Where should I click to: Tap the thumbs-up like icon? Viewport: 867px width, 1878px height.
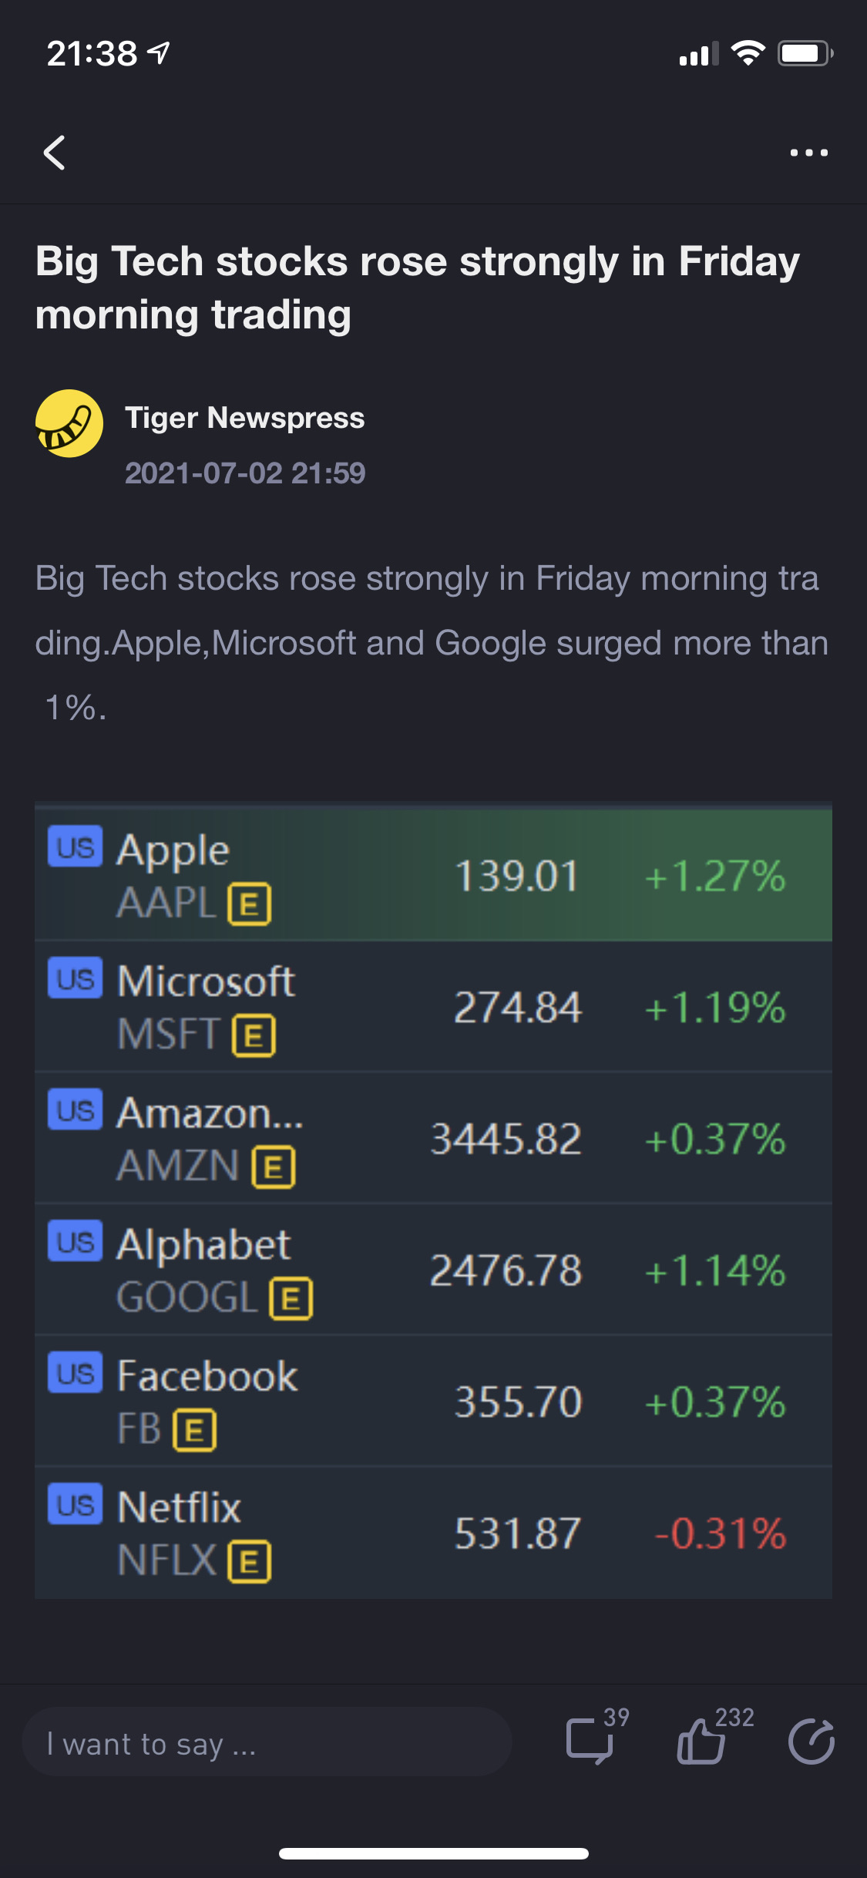[x=701, y=1742]
